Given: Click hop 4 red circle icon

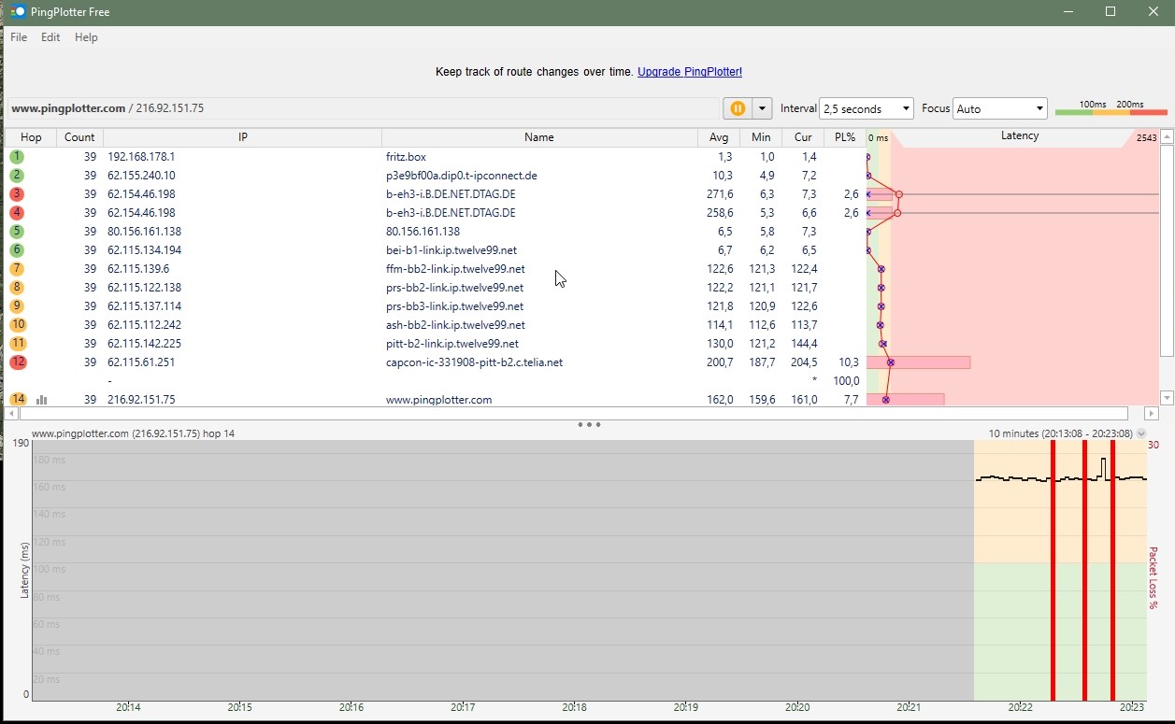Looking at the screenshot, I should pos(18,213).
